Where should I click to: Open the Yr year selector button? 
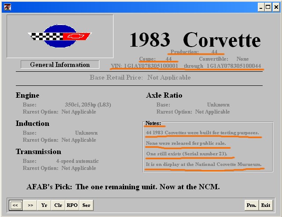tap(44, 205)
